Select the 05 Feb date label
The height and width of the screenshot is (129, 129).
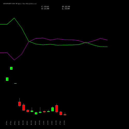point(27,123)
